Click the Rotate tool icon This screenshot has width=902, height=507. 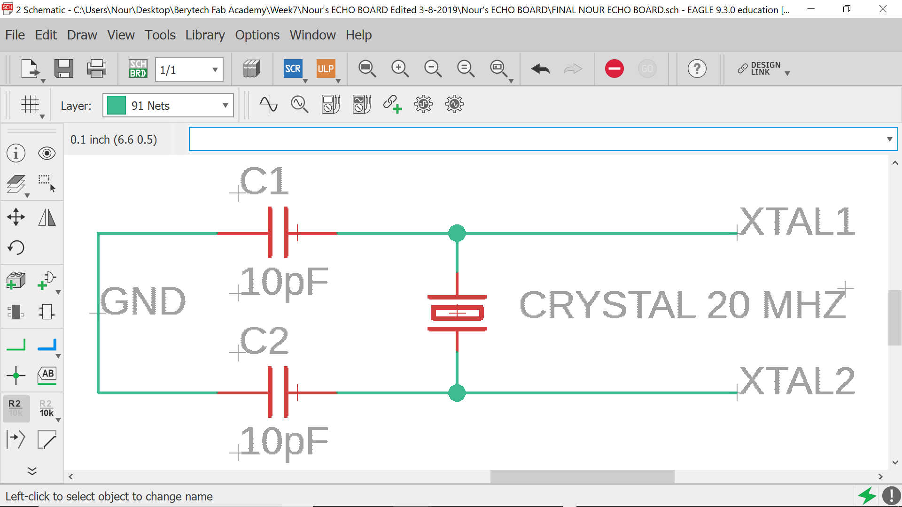(x=16, y=247)
